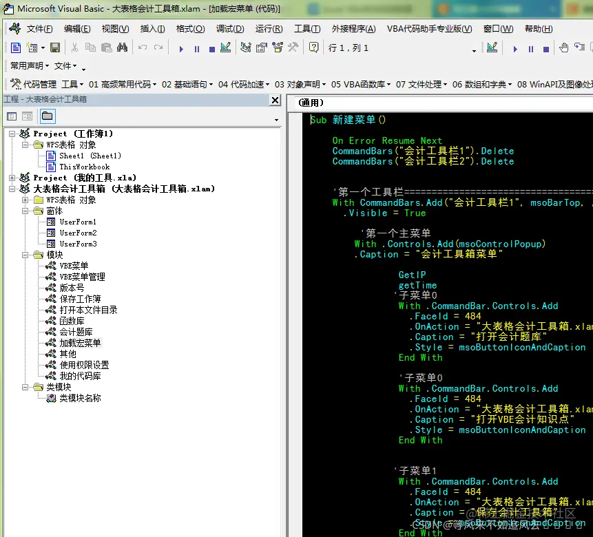Click the Cut scissors icon
This screenshot has height=537, width=593.
pos(74,48)
